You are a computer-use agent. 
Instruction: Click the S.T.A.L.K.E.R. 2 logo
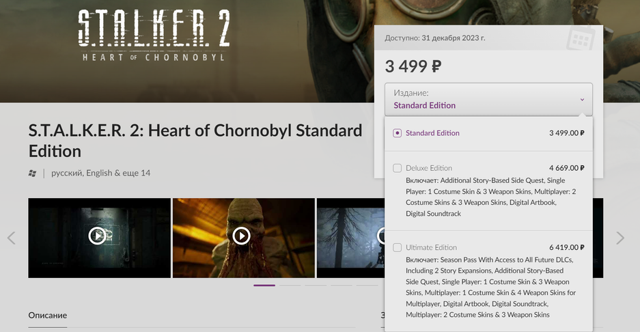point(152,36)
